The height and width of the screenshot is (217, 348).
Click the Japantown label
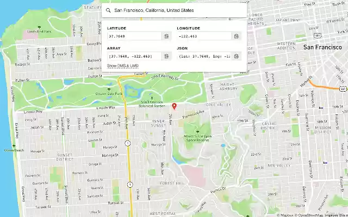(287, 20)
